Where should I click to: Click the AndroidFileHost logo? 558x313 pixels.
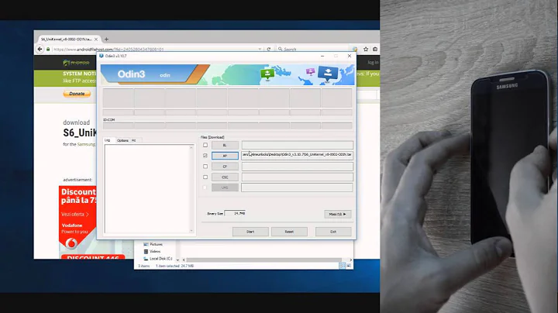click(76, 63)
